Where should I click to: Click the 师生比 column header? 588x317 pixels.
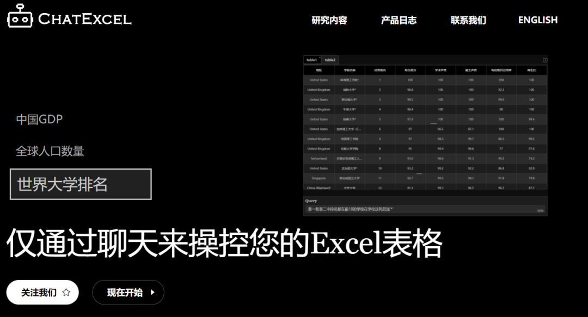tap(531, 70)
